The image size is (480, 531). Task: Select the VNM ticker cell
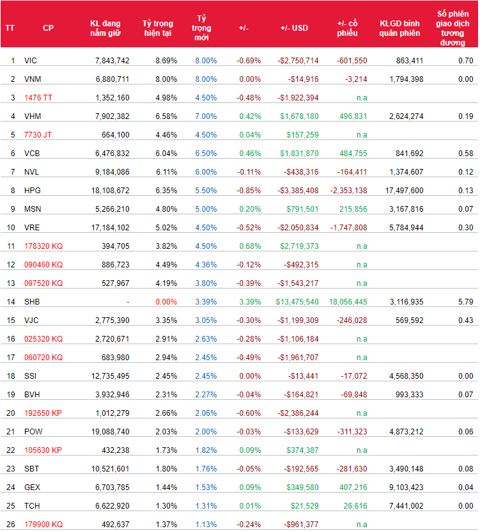[x=33, y=79]
